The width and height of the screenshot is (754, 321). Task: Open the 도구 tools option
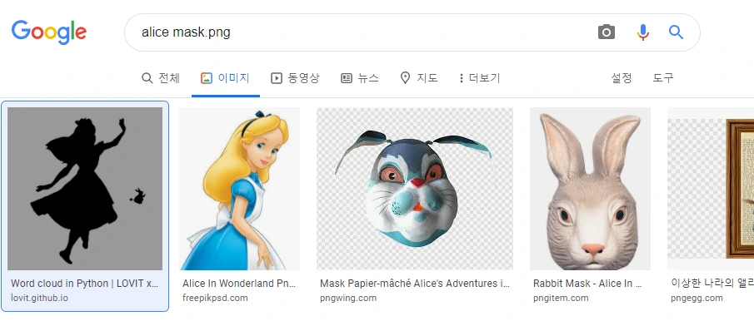(663, 77)
